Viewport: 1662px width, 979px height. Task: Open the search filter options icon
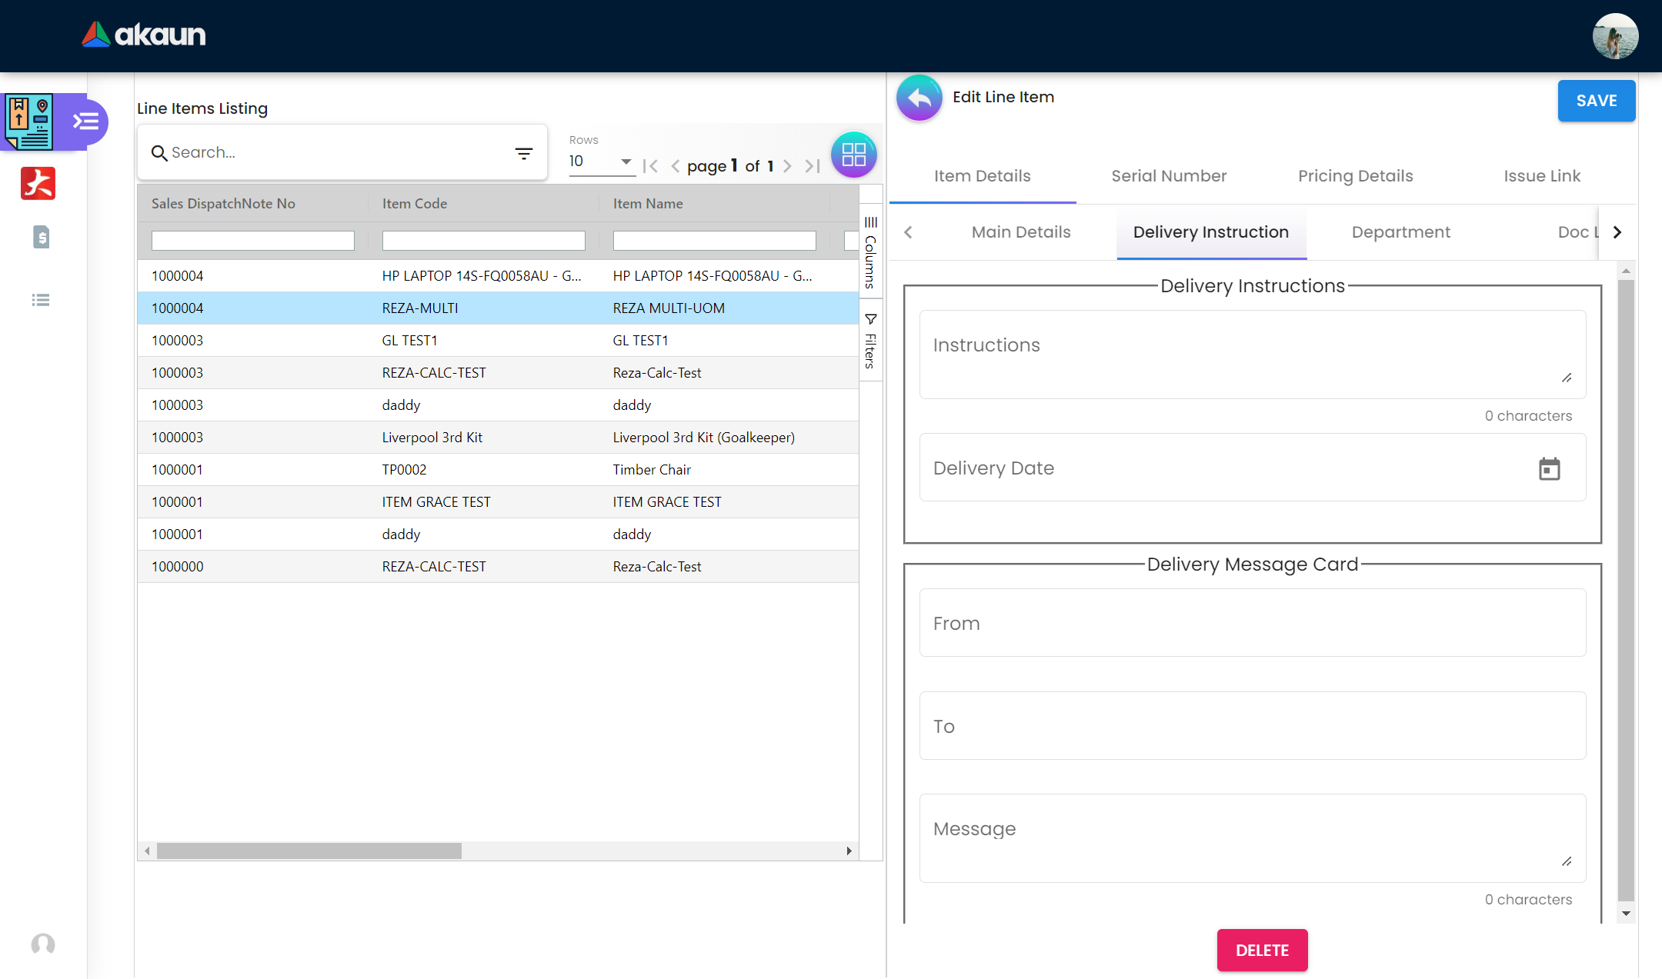(x=523, y=153)
